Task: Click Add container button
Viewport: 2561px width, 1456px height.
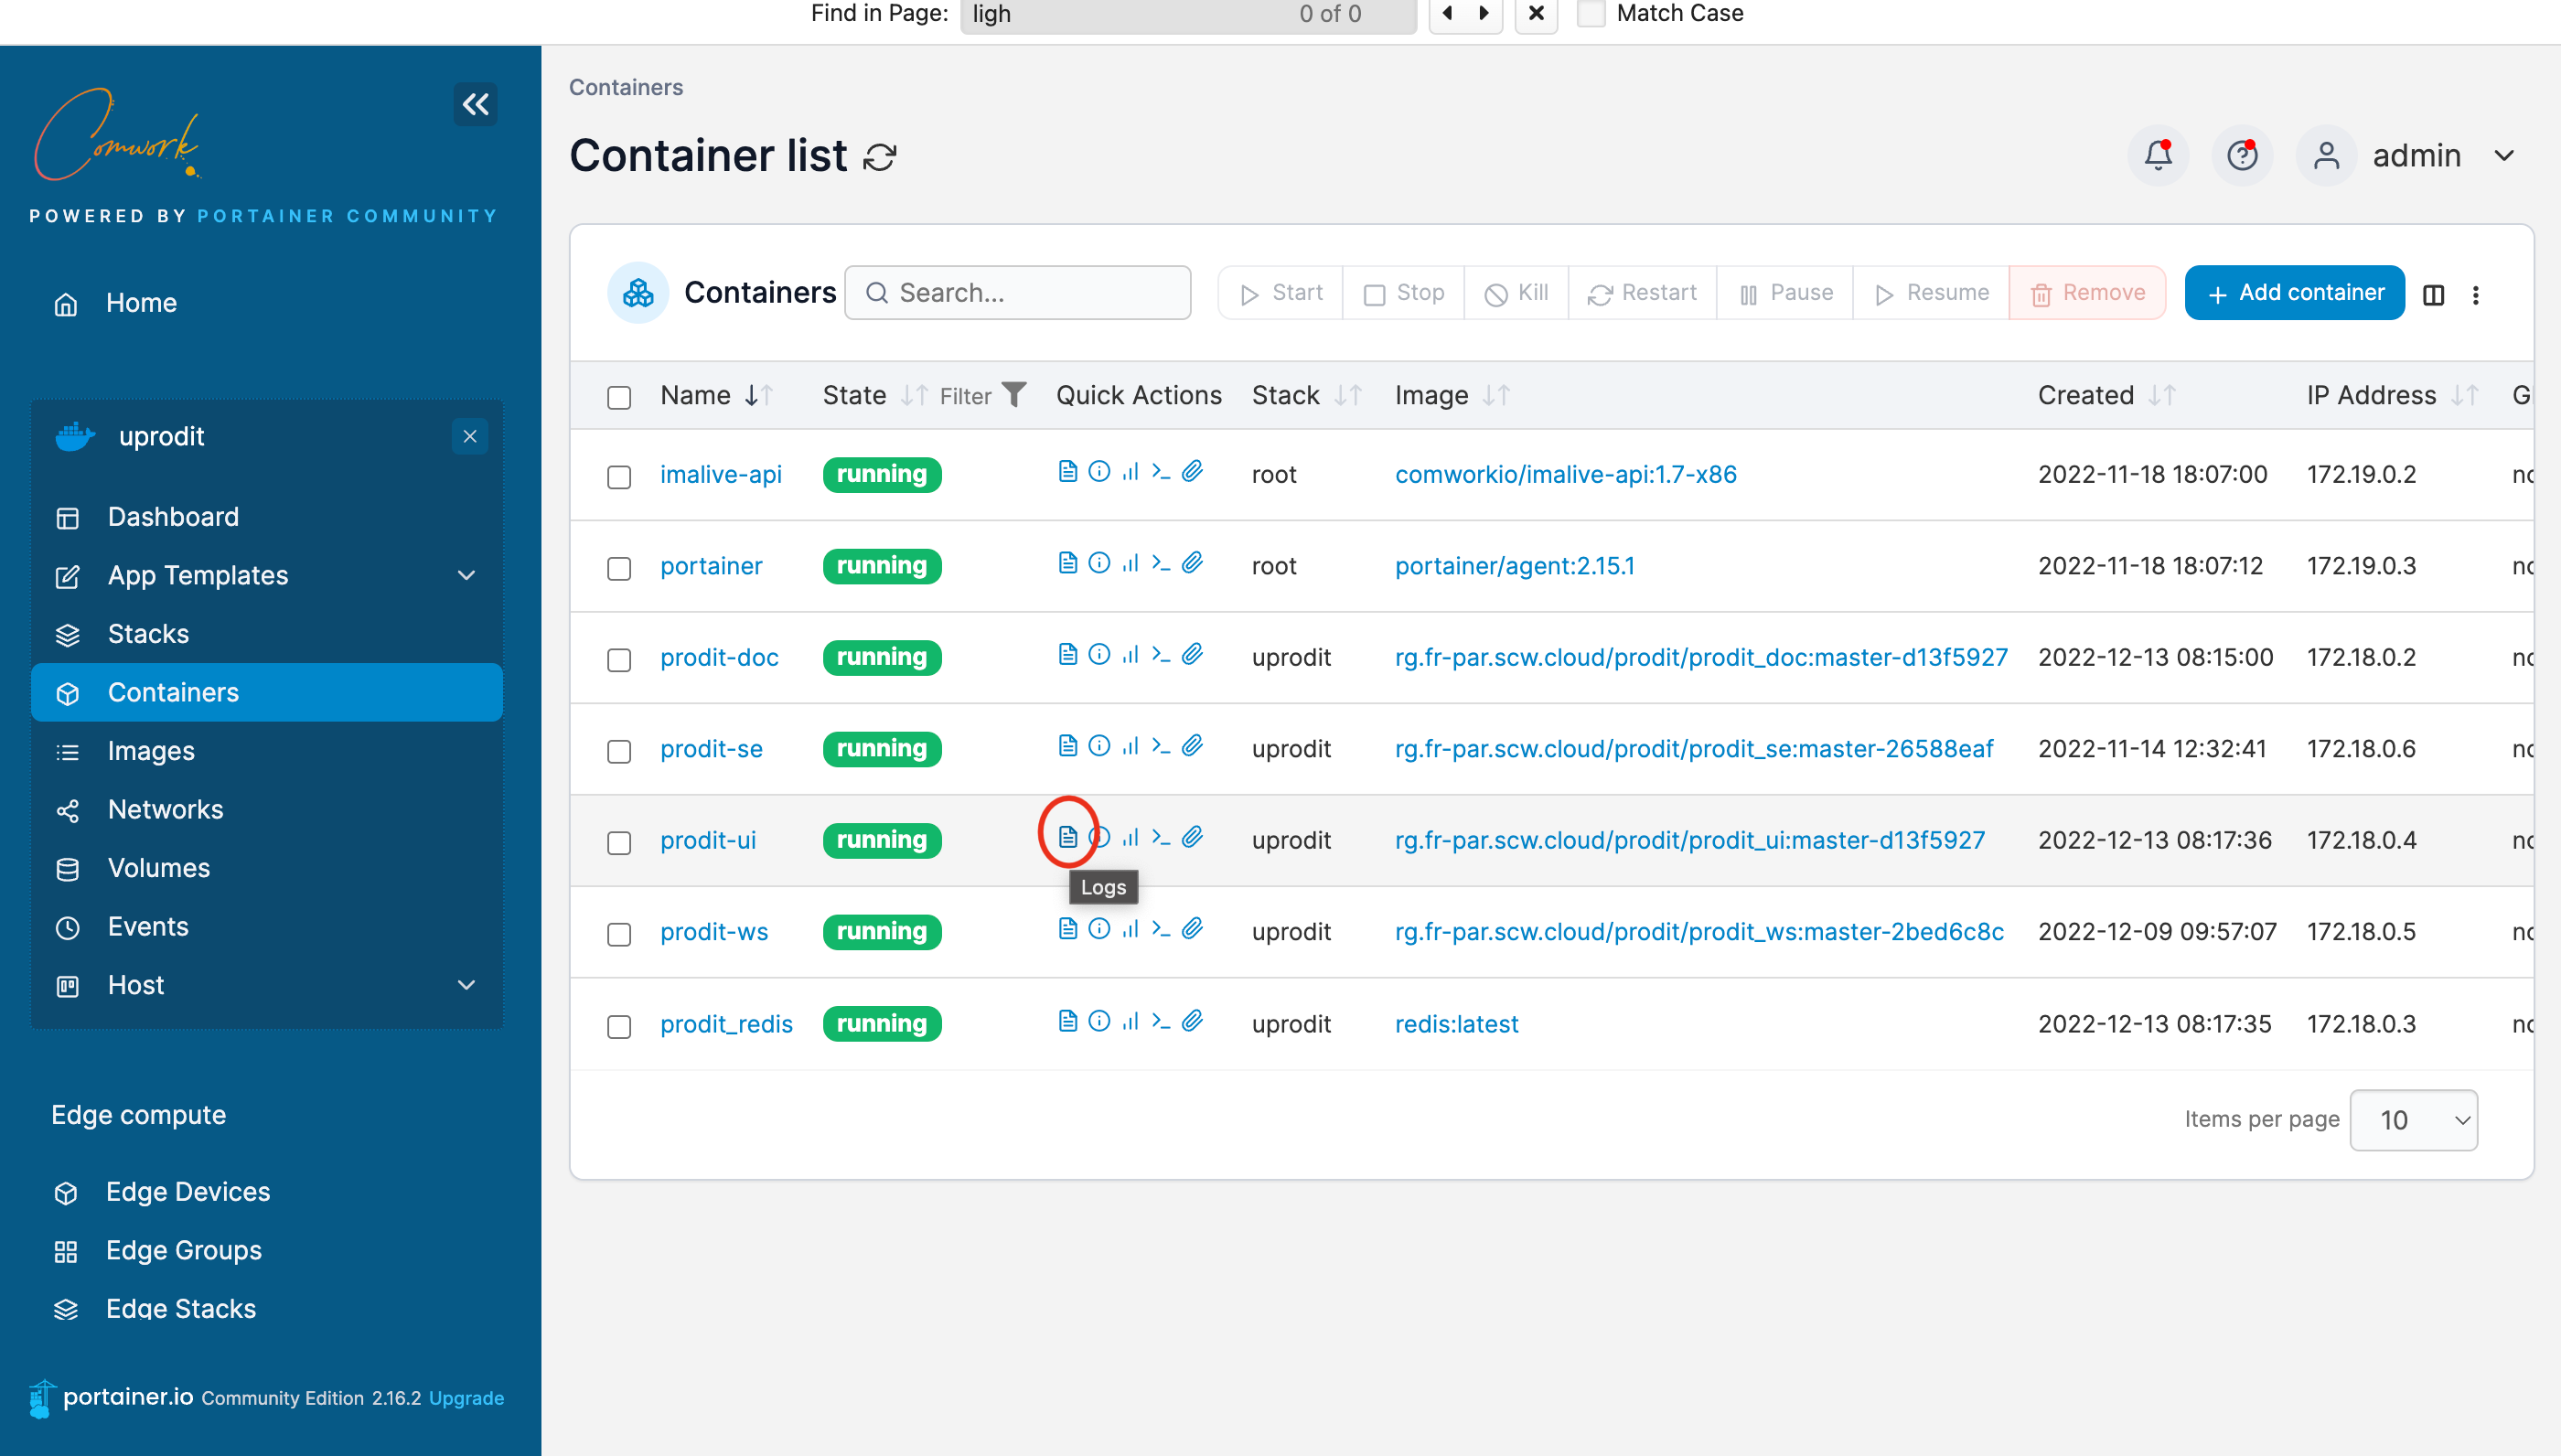Action: 2294,293
